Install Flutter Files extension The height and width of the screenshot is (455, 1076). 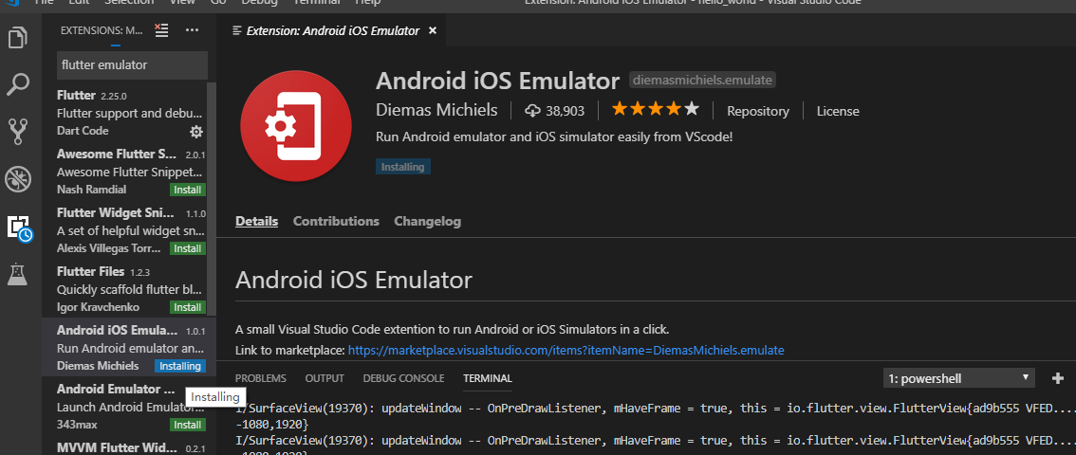coord(188,307)
